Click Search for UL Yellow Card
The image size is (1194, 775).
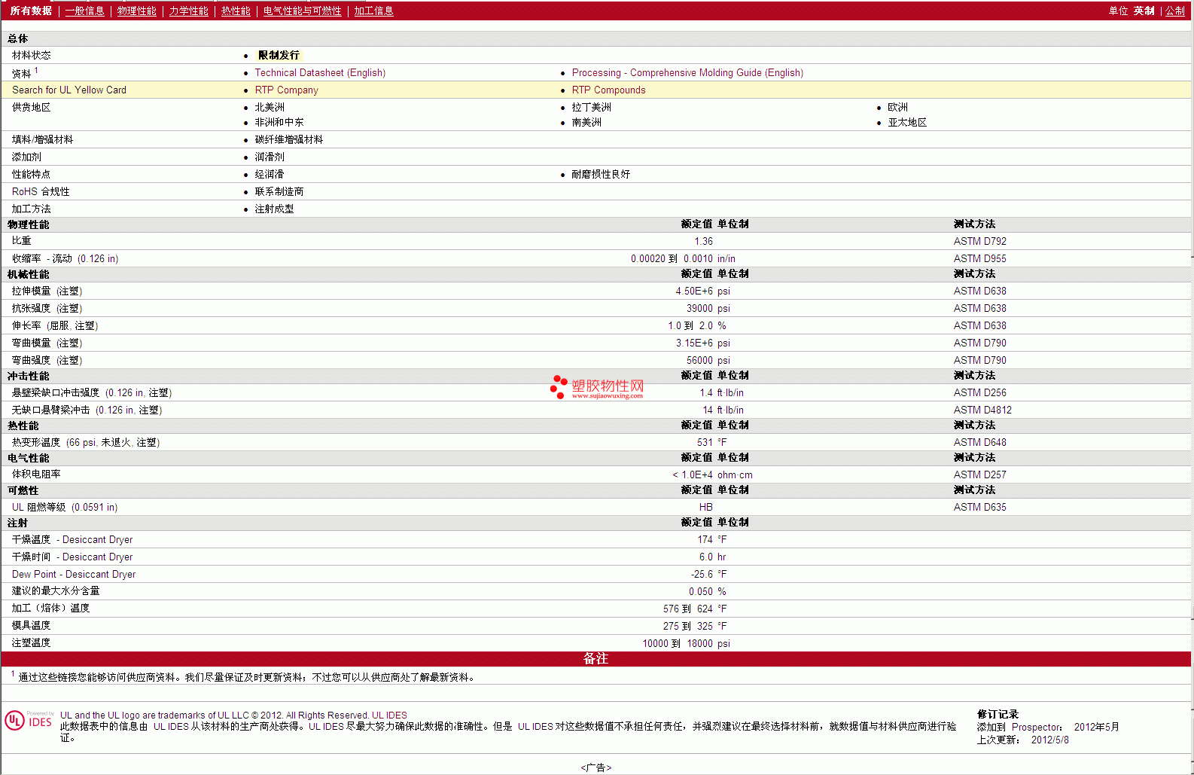[x=69, y=90]
